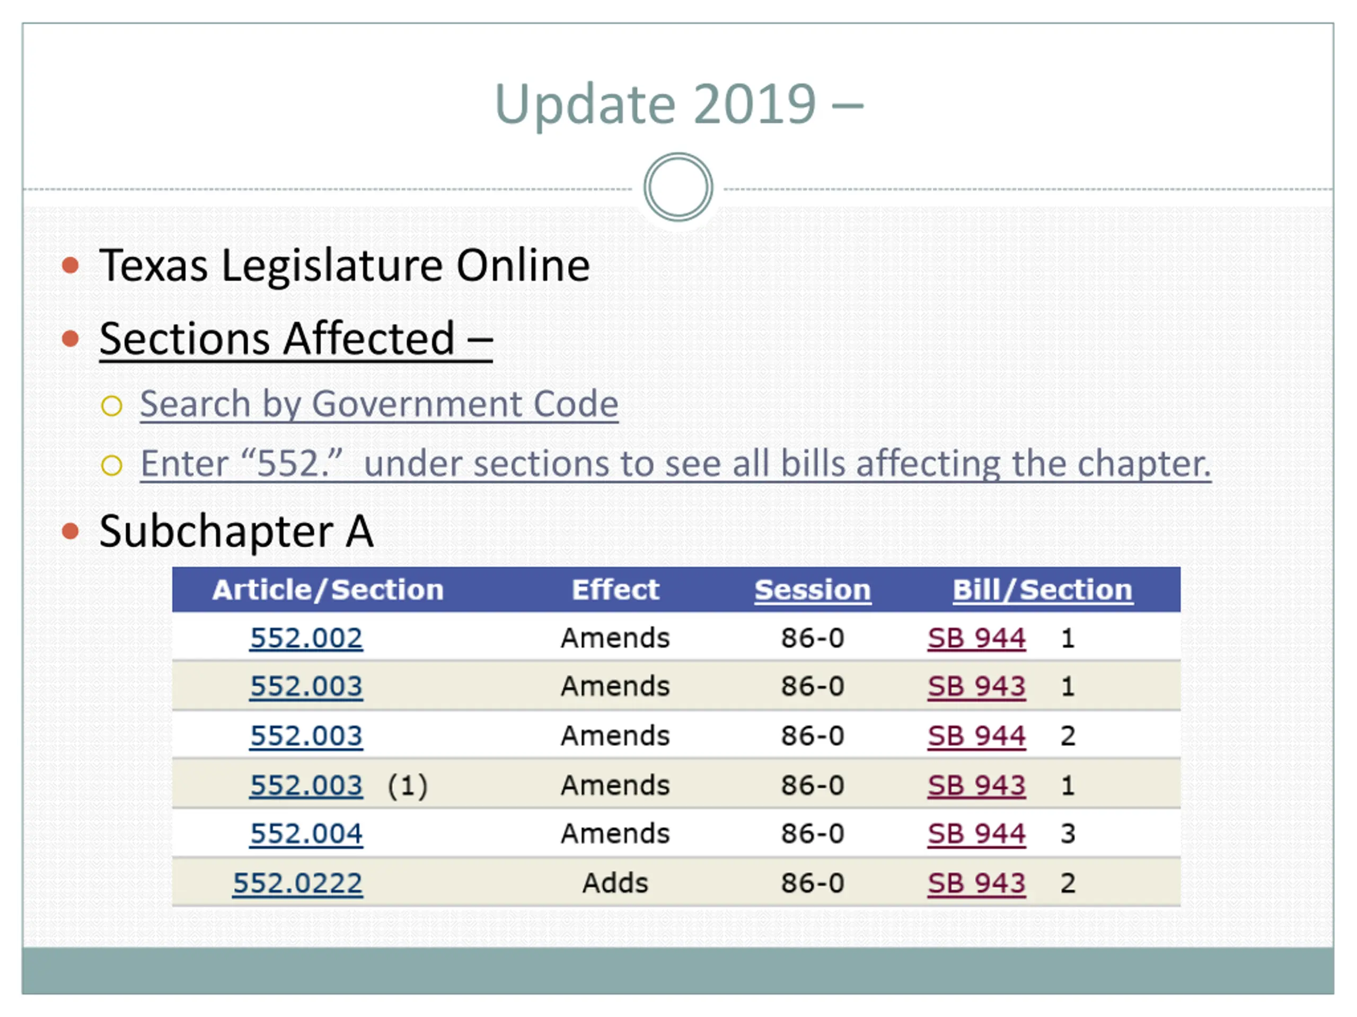1357x1017 pixels.
Task: Open SB 943 in the 552.003 (1) row
Action: pos(976,786)
